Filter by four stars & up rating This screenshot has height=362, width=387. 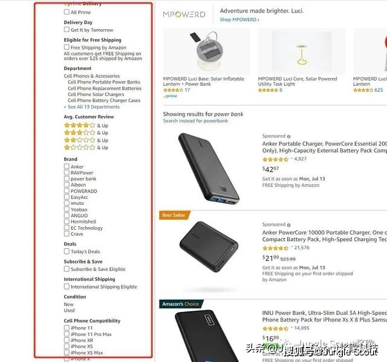[x=86, y=126]
